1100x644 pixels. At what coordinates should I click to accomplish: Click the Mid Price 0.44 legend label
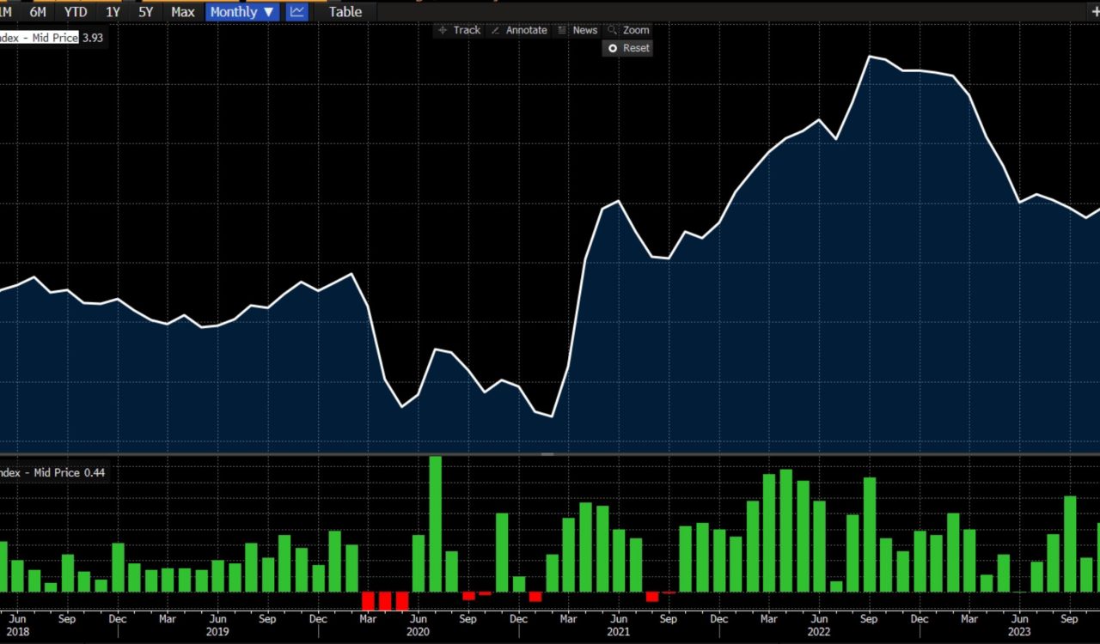click(52, 472)
